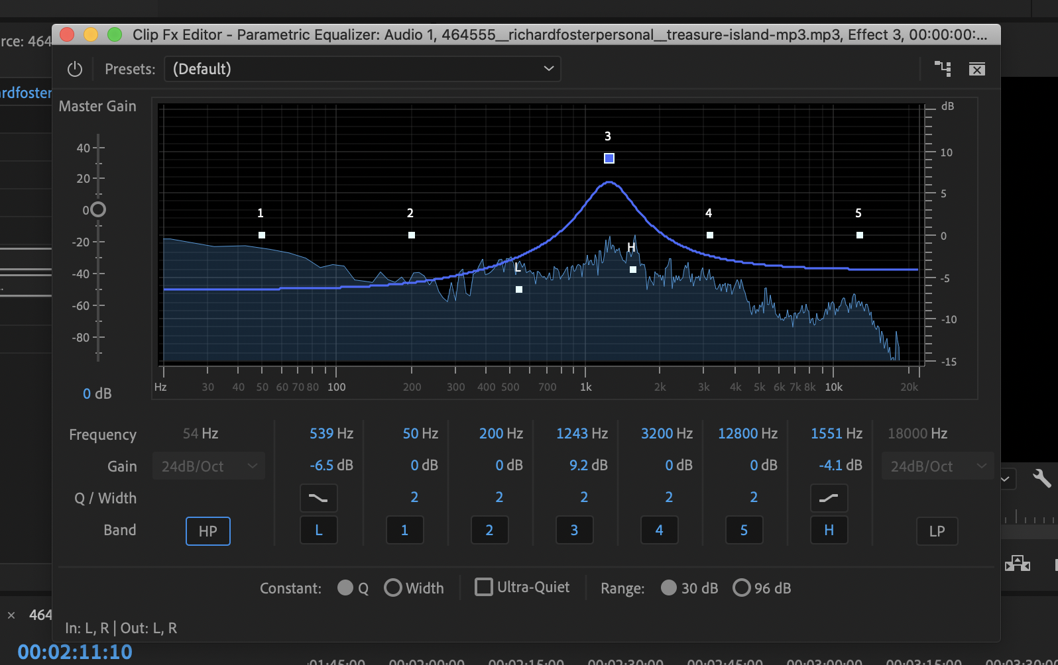Select control point 1 on the graph
Viewport: 1058px width, 665px height.
click(262, 235)
